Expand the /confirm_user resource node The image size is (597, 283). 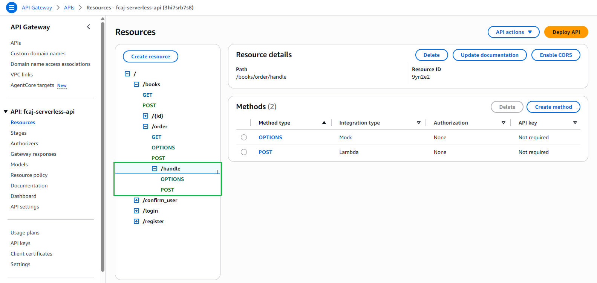[x=136, y=200]
